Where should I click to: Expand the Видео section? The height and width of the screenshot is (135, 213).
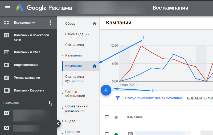[63, 121]
